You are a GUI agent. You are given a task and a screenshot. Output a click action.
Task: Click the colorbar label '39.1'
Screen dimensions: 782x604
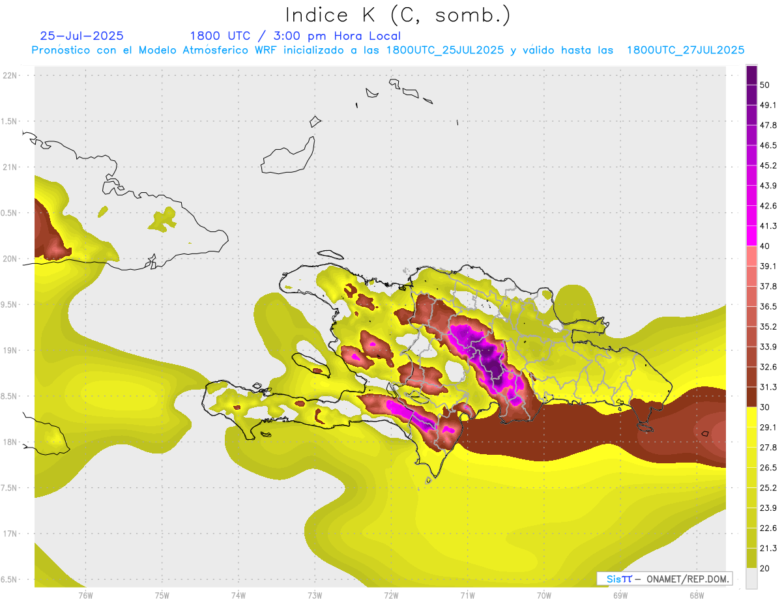click(x=768, y=266)
